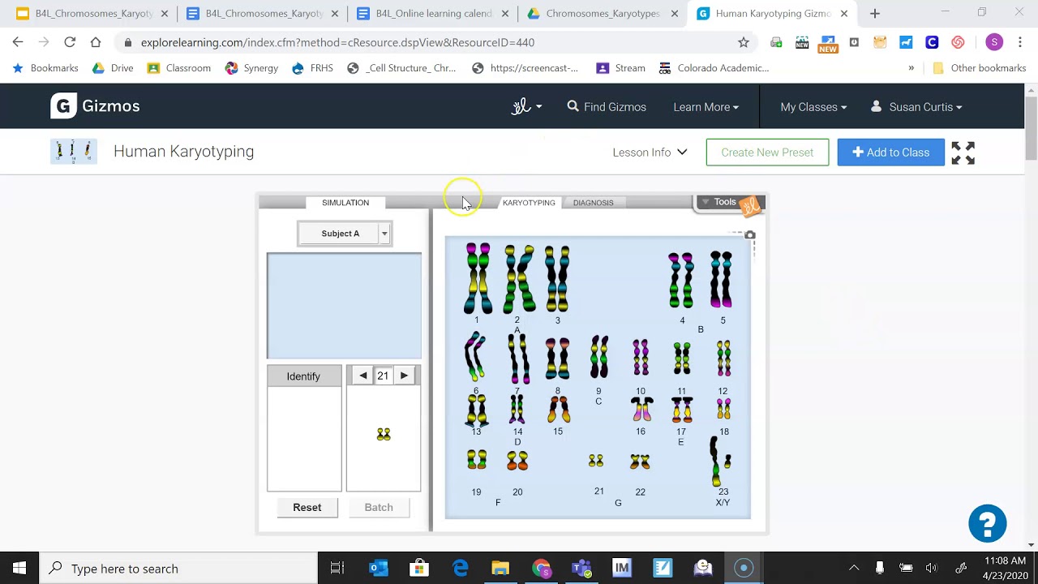Click the disabled Batch button

coord(379,507)
